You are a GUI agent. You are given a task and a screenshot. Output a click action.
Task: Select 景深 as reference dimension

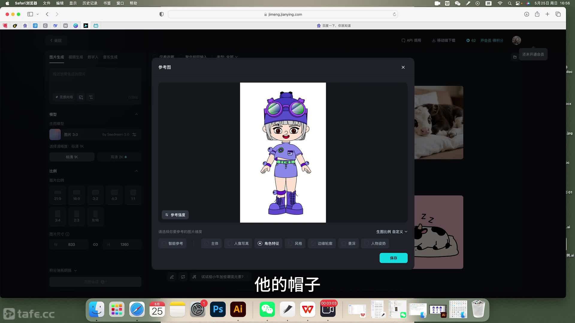[349, 243]
